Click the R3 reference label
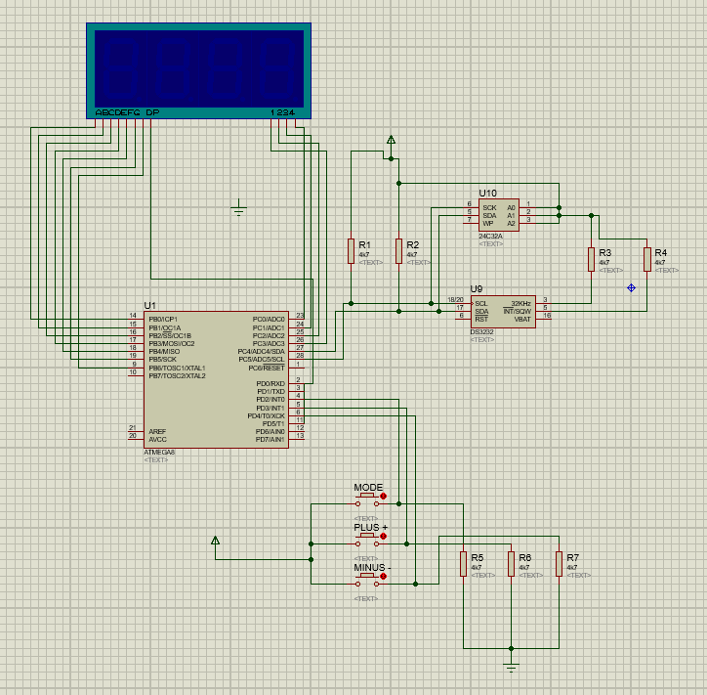707x695 pixels. pos(604,252)
